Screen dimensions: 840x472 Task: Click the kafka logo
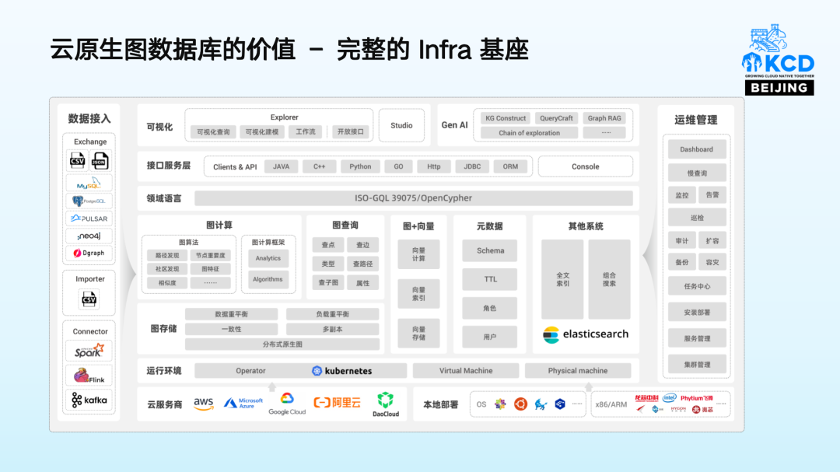pyautogui.click(x=89, y=400)
